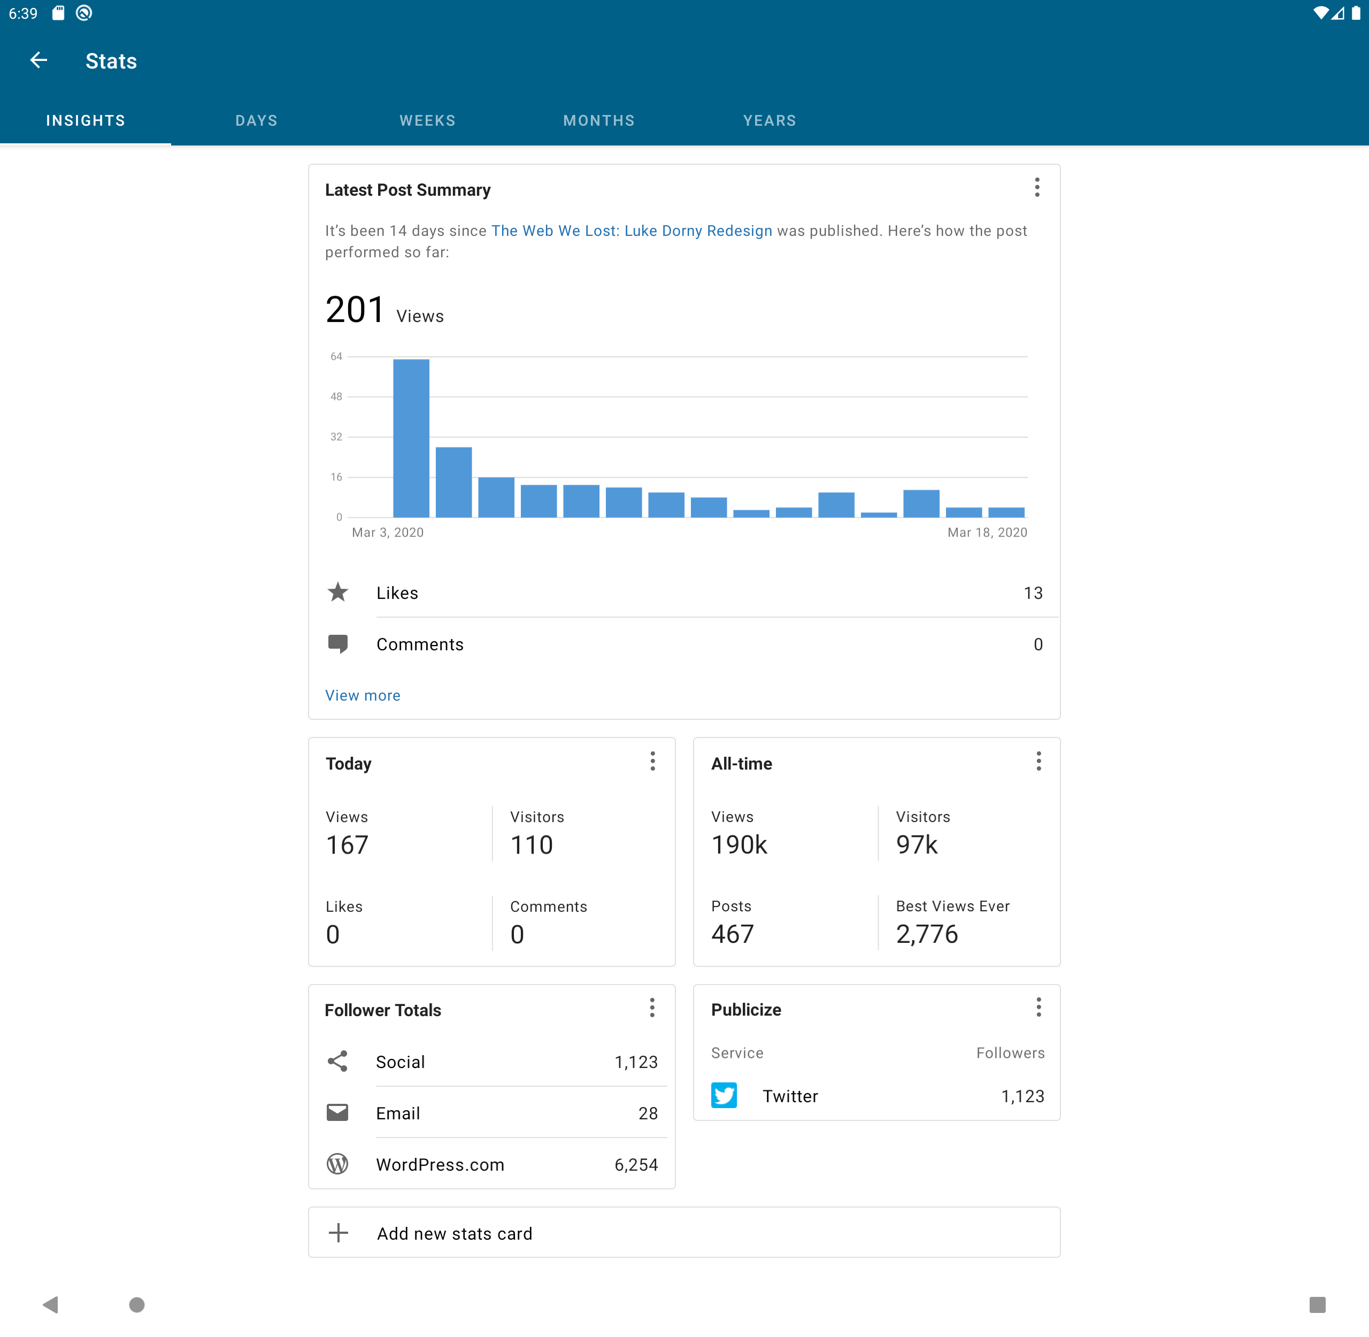Switch to the Days tab
Viewport: 1369px width, 1337px height.
(256, 121)
